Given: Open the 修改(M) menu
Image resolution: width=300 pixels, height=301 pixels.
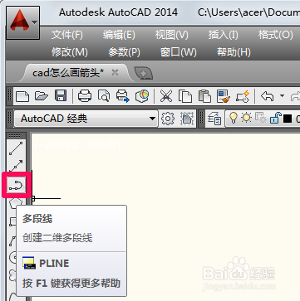Looking at the screenshot, I should [x=70, y=52].
